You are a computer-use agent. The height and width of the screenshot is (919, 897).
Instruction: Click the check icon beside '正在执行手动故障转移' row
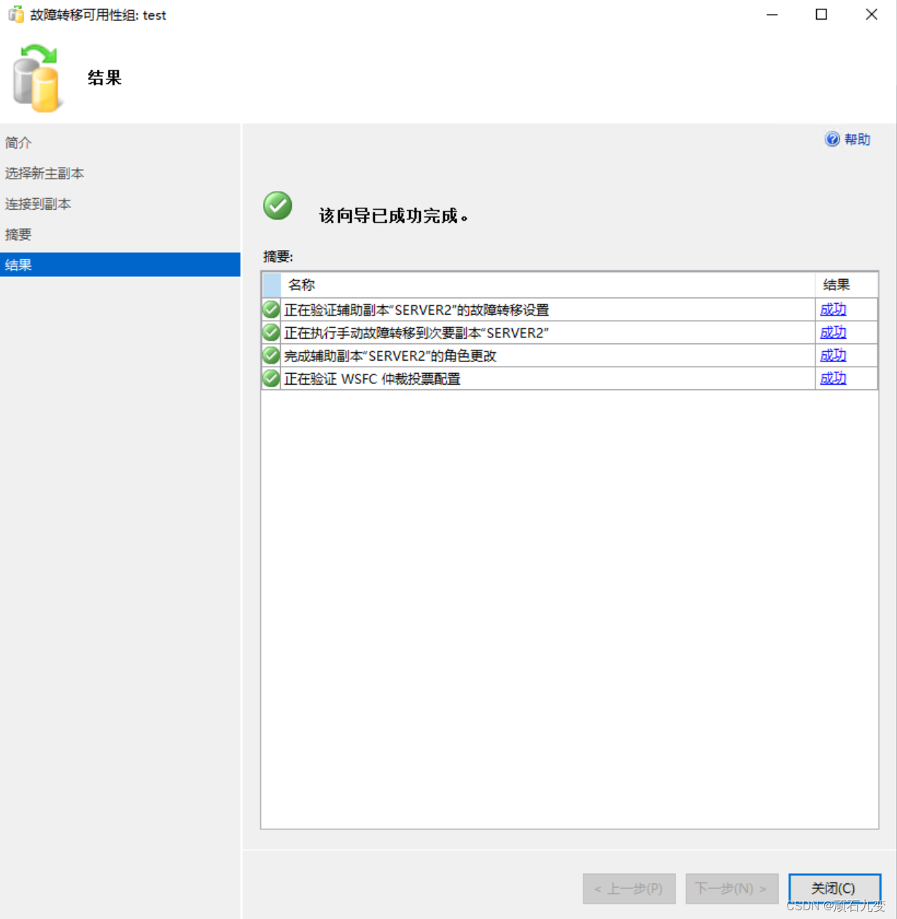coord(271,332)
